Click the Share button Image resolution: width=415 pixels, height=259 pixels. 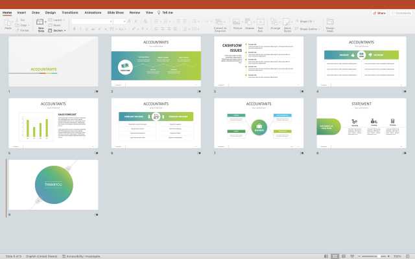coord(379,12)
